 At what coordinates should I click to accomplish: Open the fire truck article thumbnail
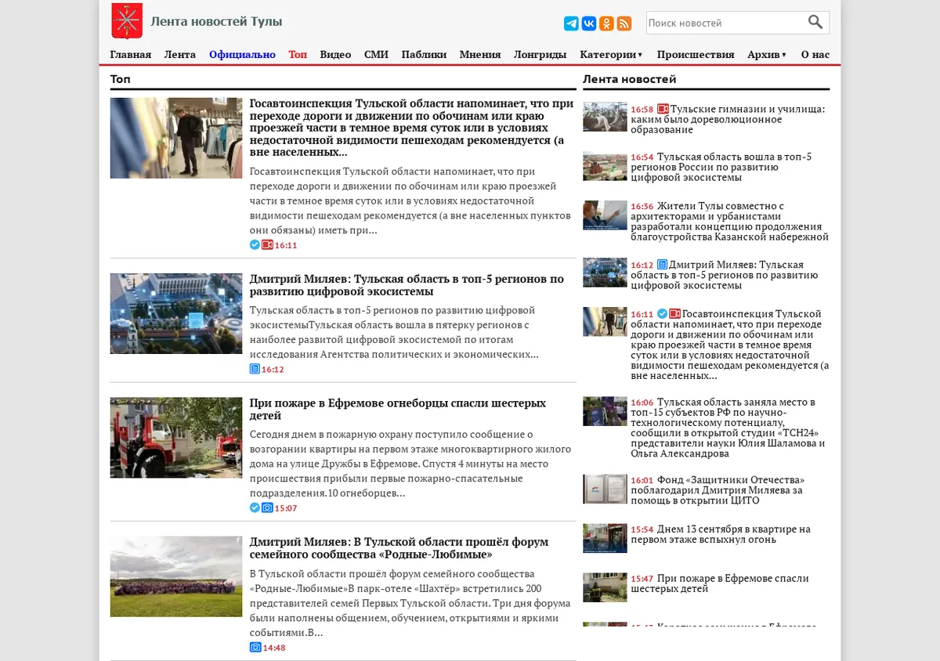[x=176, y=438]
